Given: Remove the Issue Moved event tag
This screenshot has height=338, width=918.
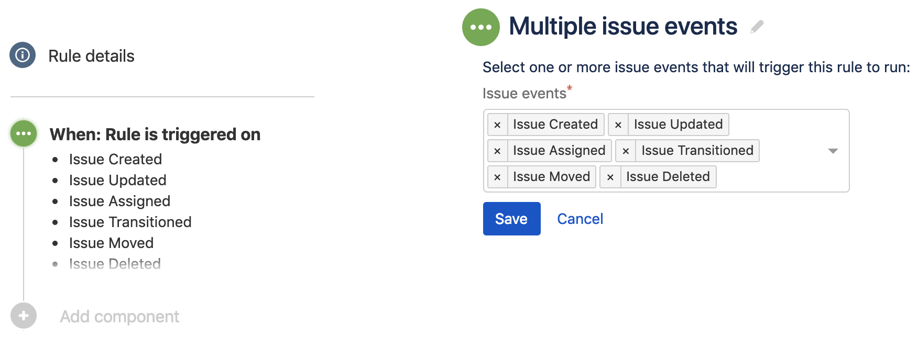Looking at the screenshot, I should click(497, 177).
